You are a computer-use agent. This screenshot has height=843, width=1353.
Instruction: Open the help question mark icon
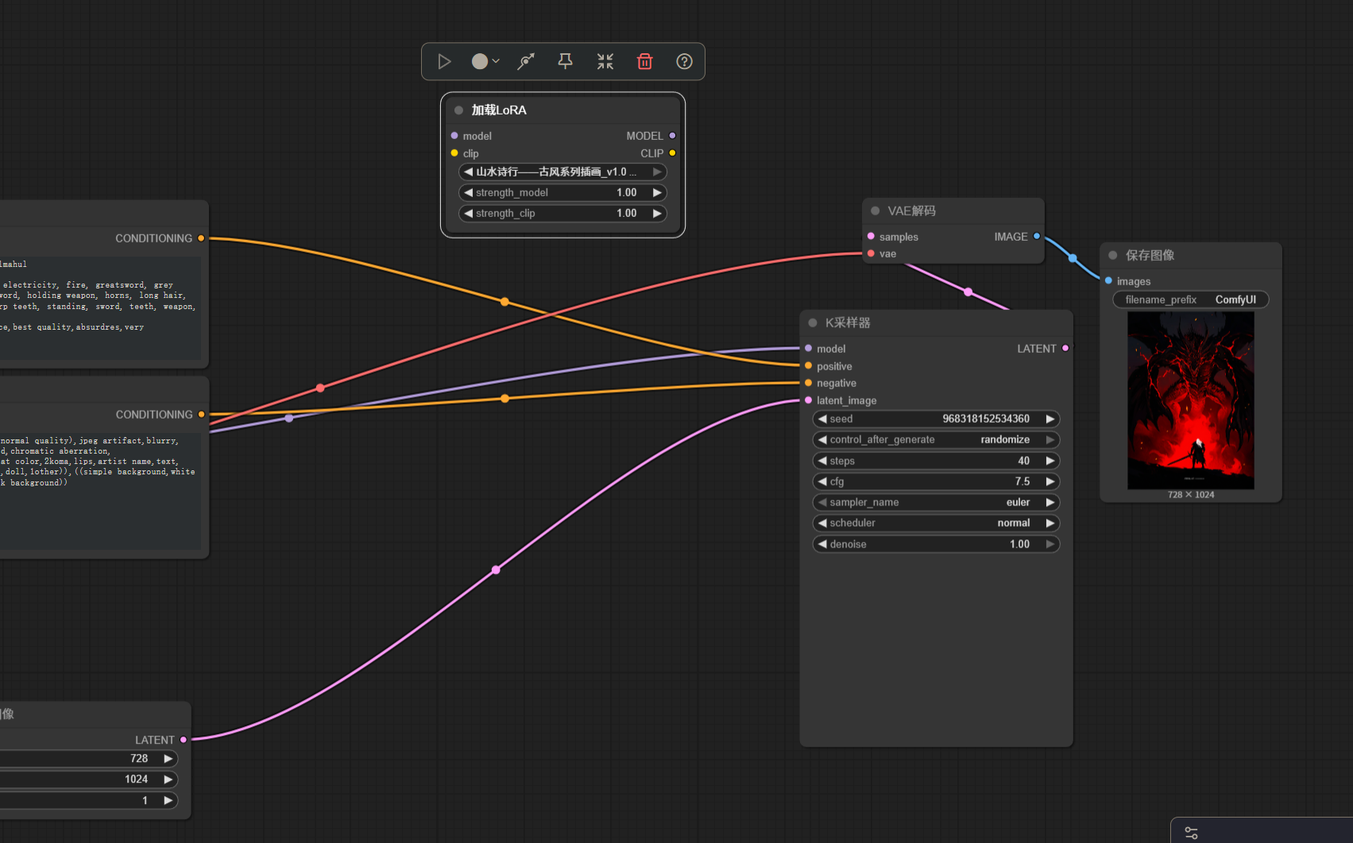click(684, 61)
